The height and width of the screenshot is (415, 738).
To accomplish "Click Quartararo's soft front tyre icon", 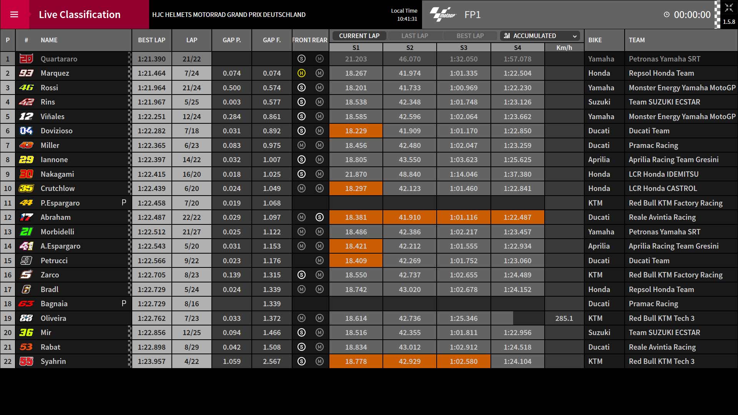I will click(301, 59).
